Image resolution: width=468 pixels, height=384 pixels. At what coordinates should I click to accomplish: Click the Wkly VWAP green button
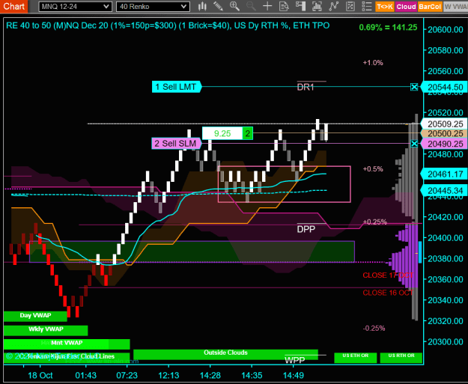point(46,329)
